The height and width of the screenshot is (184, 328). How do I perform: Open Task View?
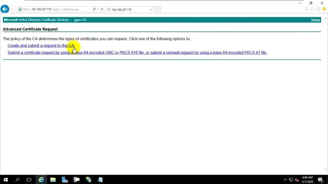[x=29, y=179]
